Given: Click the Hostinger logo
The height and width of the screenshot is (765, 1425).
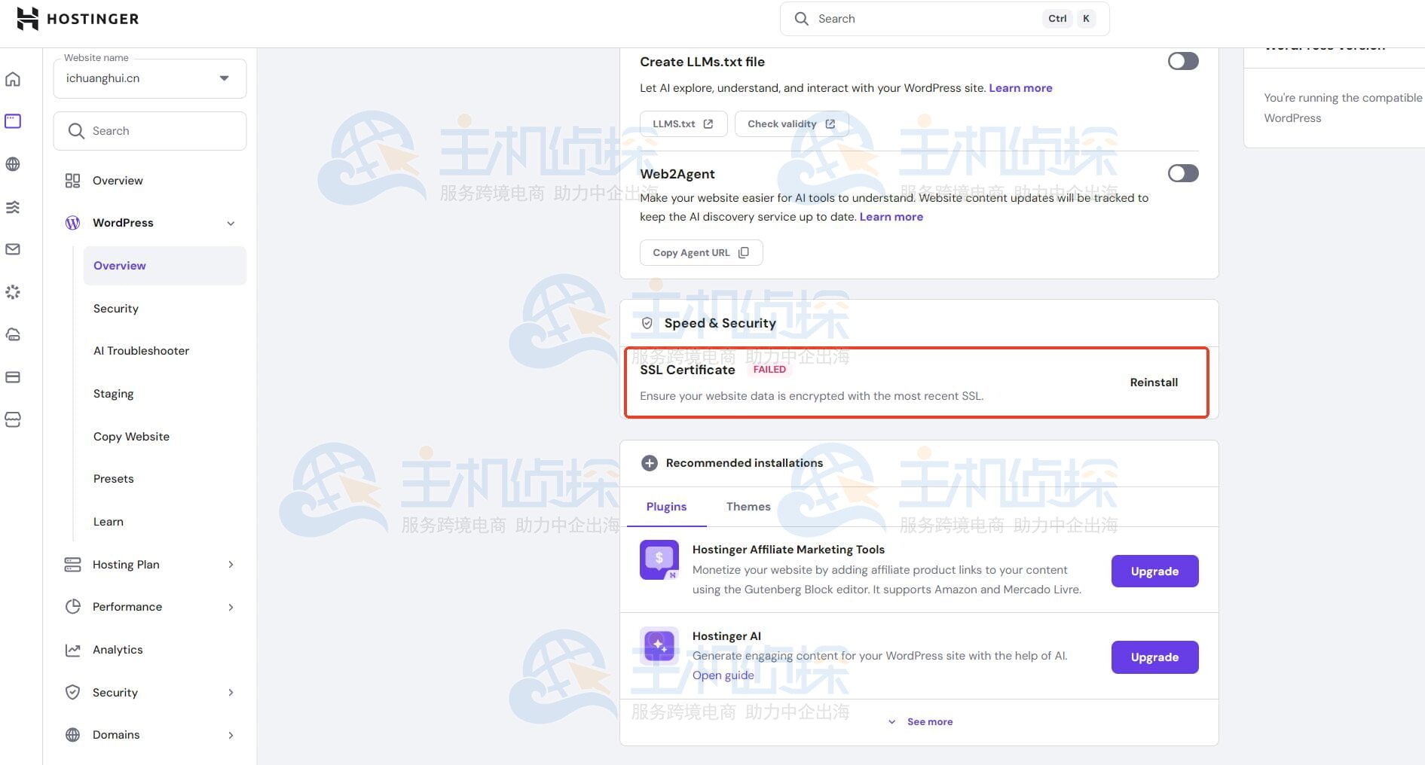Looking at the screenshot, I should (78, 19).
